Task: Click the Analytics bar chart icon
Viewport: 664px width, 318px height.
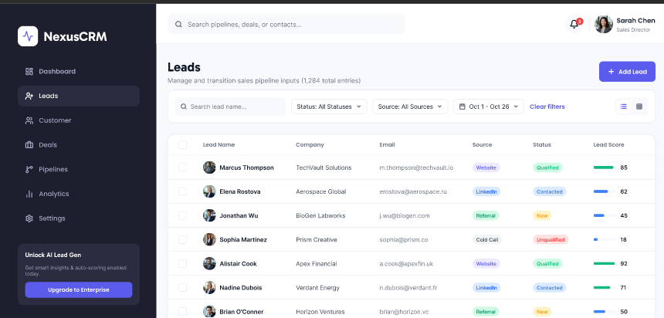Action: pos(29,194)
